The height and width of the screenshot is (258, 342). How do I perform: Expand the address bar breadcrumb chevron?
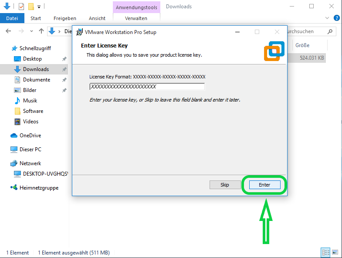pyautogui.click(x=59, y=31)
